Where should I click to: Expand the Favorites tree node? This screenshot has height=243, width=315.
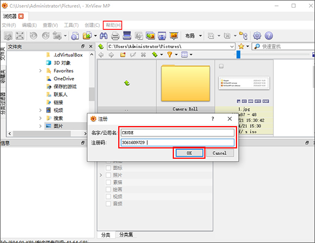(40, 71)
